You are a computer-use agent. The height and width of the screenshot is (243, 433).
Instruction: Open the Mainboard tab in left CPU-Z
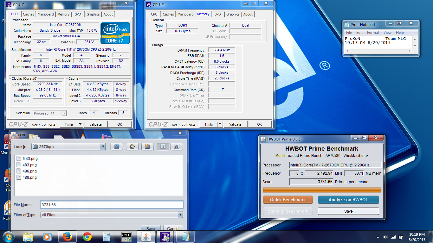click(46, 14)
